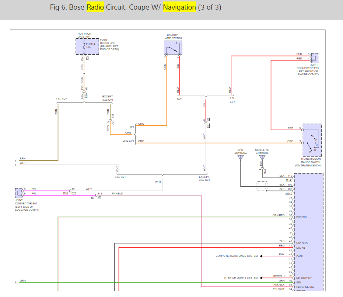
Task: Click the Backup Lamp Switch symbol
Action: (x=173, y=48)
